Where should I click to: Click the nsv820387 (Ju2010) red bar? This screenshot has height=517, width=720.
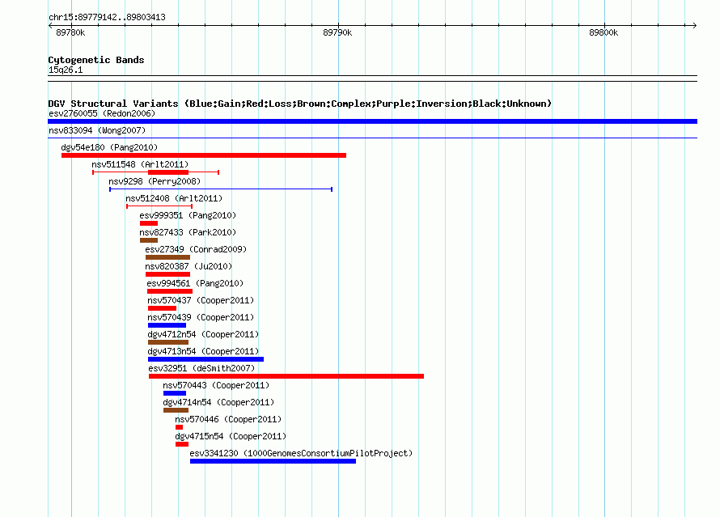[167, 274]
